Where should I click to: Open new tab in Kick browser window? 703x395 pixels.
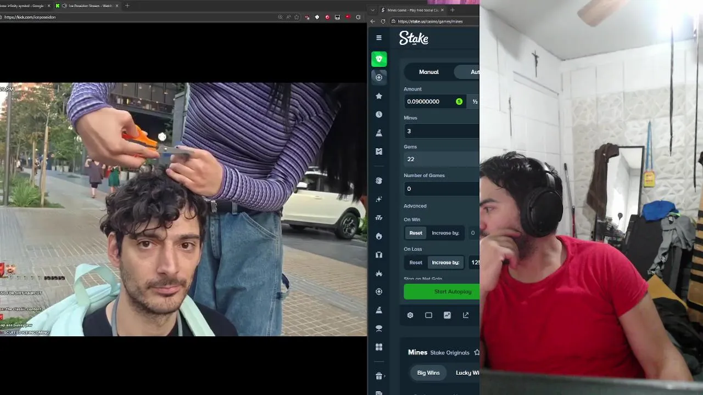click(x=127, y=6)
